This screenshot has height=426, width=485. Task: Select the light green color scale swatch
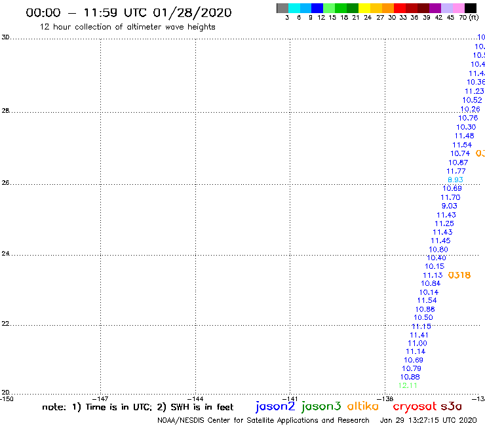point(329,8)
